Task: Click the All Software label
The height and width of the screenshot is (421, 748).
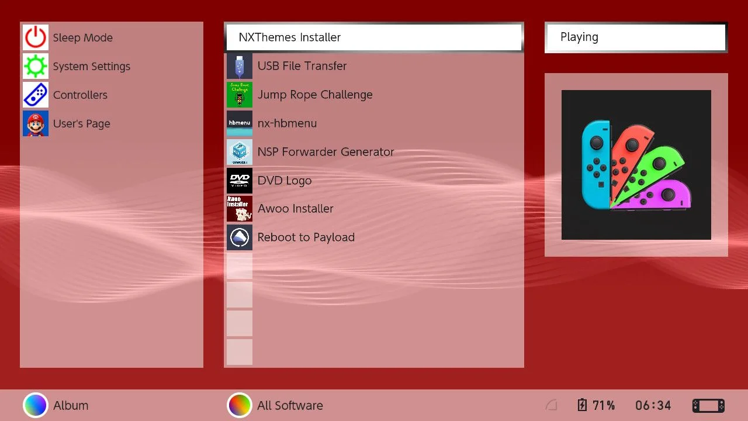Action: (290, 406)
